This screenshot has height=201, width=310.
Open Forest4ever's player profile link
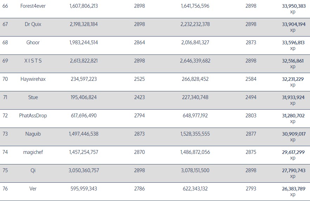[33, 6]
